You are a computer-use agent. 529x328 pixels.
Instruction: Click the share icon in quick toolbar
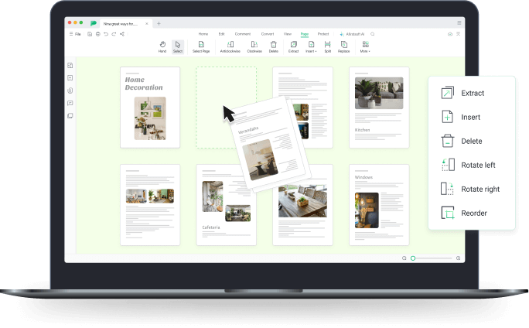[122, 34]
